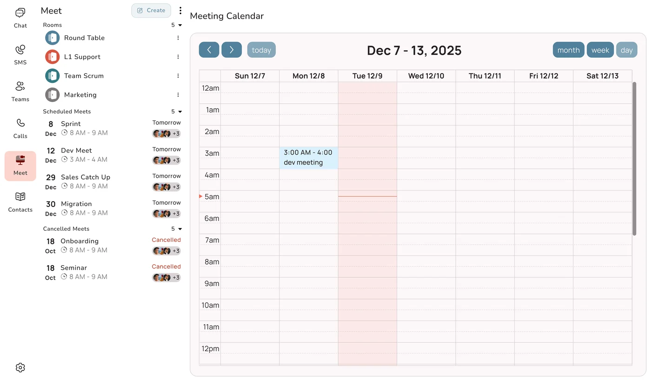Click the L1 Support room icon
This screenshot has height=381, width=651.
[52, 57]
